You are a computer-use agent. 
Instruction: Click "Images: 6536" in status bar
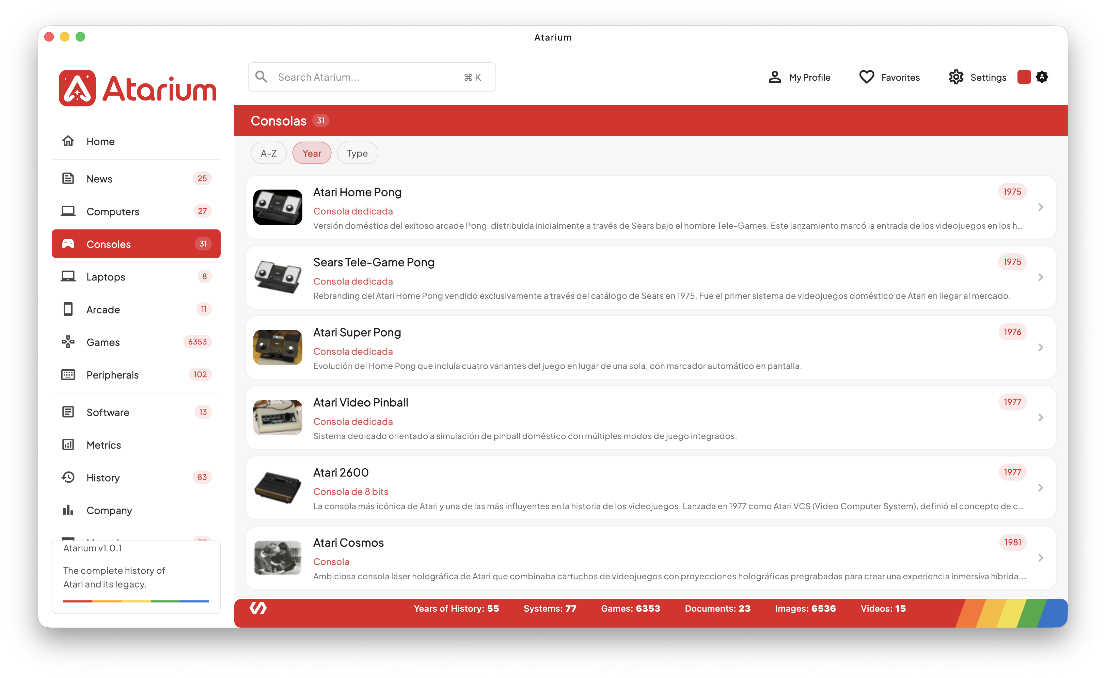click(x=805, y=609)
